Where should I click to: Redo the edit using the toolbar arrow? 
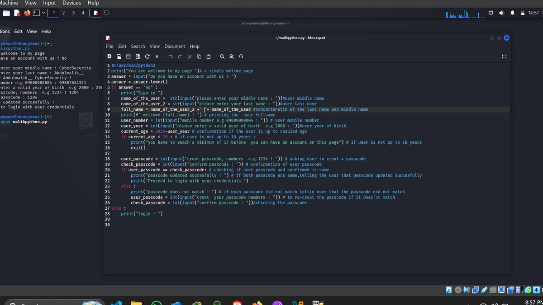click(x=180, y=56)
